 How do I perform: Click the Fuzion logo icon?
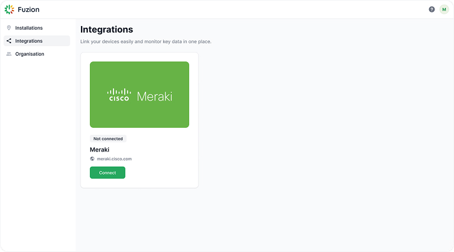pos(9,9)
